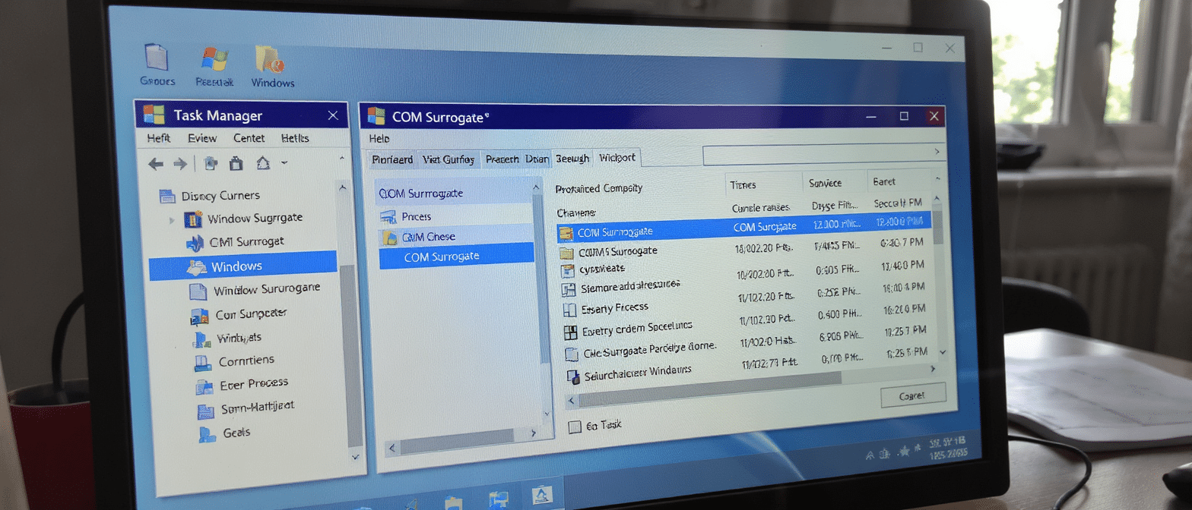Select the COM Surrogate header in middle pane
1192x510 pixels.
(454, 193)
